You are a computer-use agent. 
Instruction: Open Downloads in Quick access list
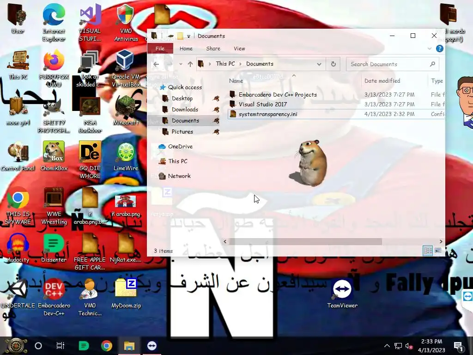[x=185, y=109]
